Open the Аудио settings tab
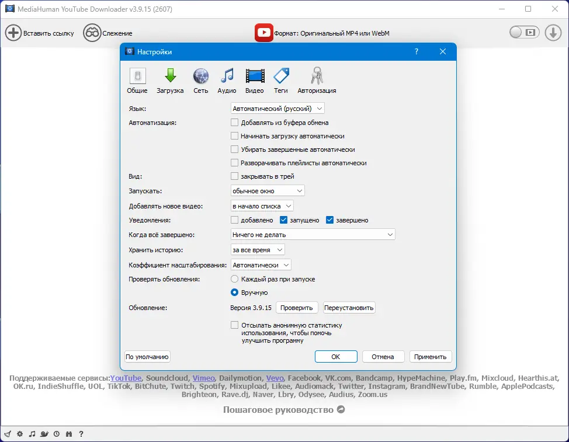Screen dimensions: 569x442 [227, 81]
